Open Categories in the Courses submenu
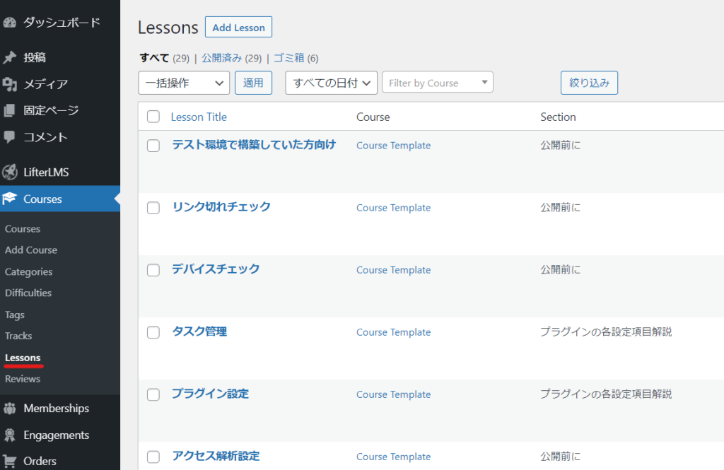This screenshot has height=470, width=724. point(28,272)
